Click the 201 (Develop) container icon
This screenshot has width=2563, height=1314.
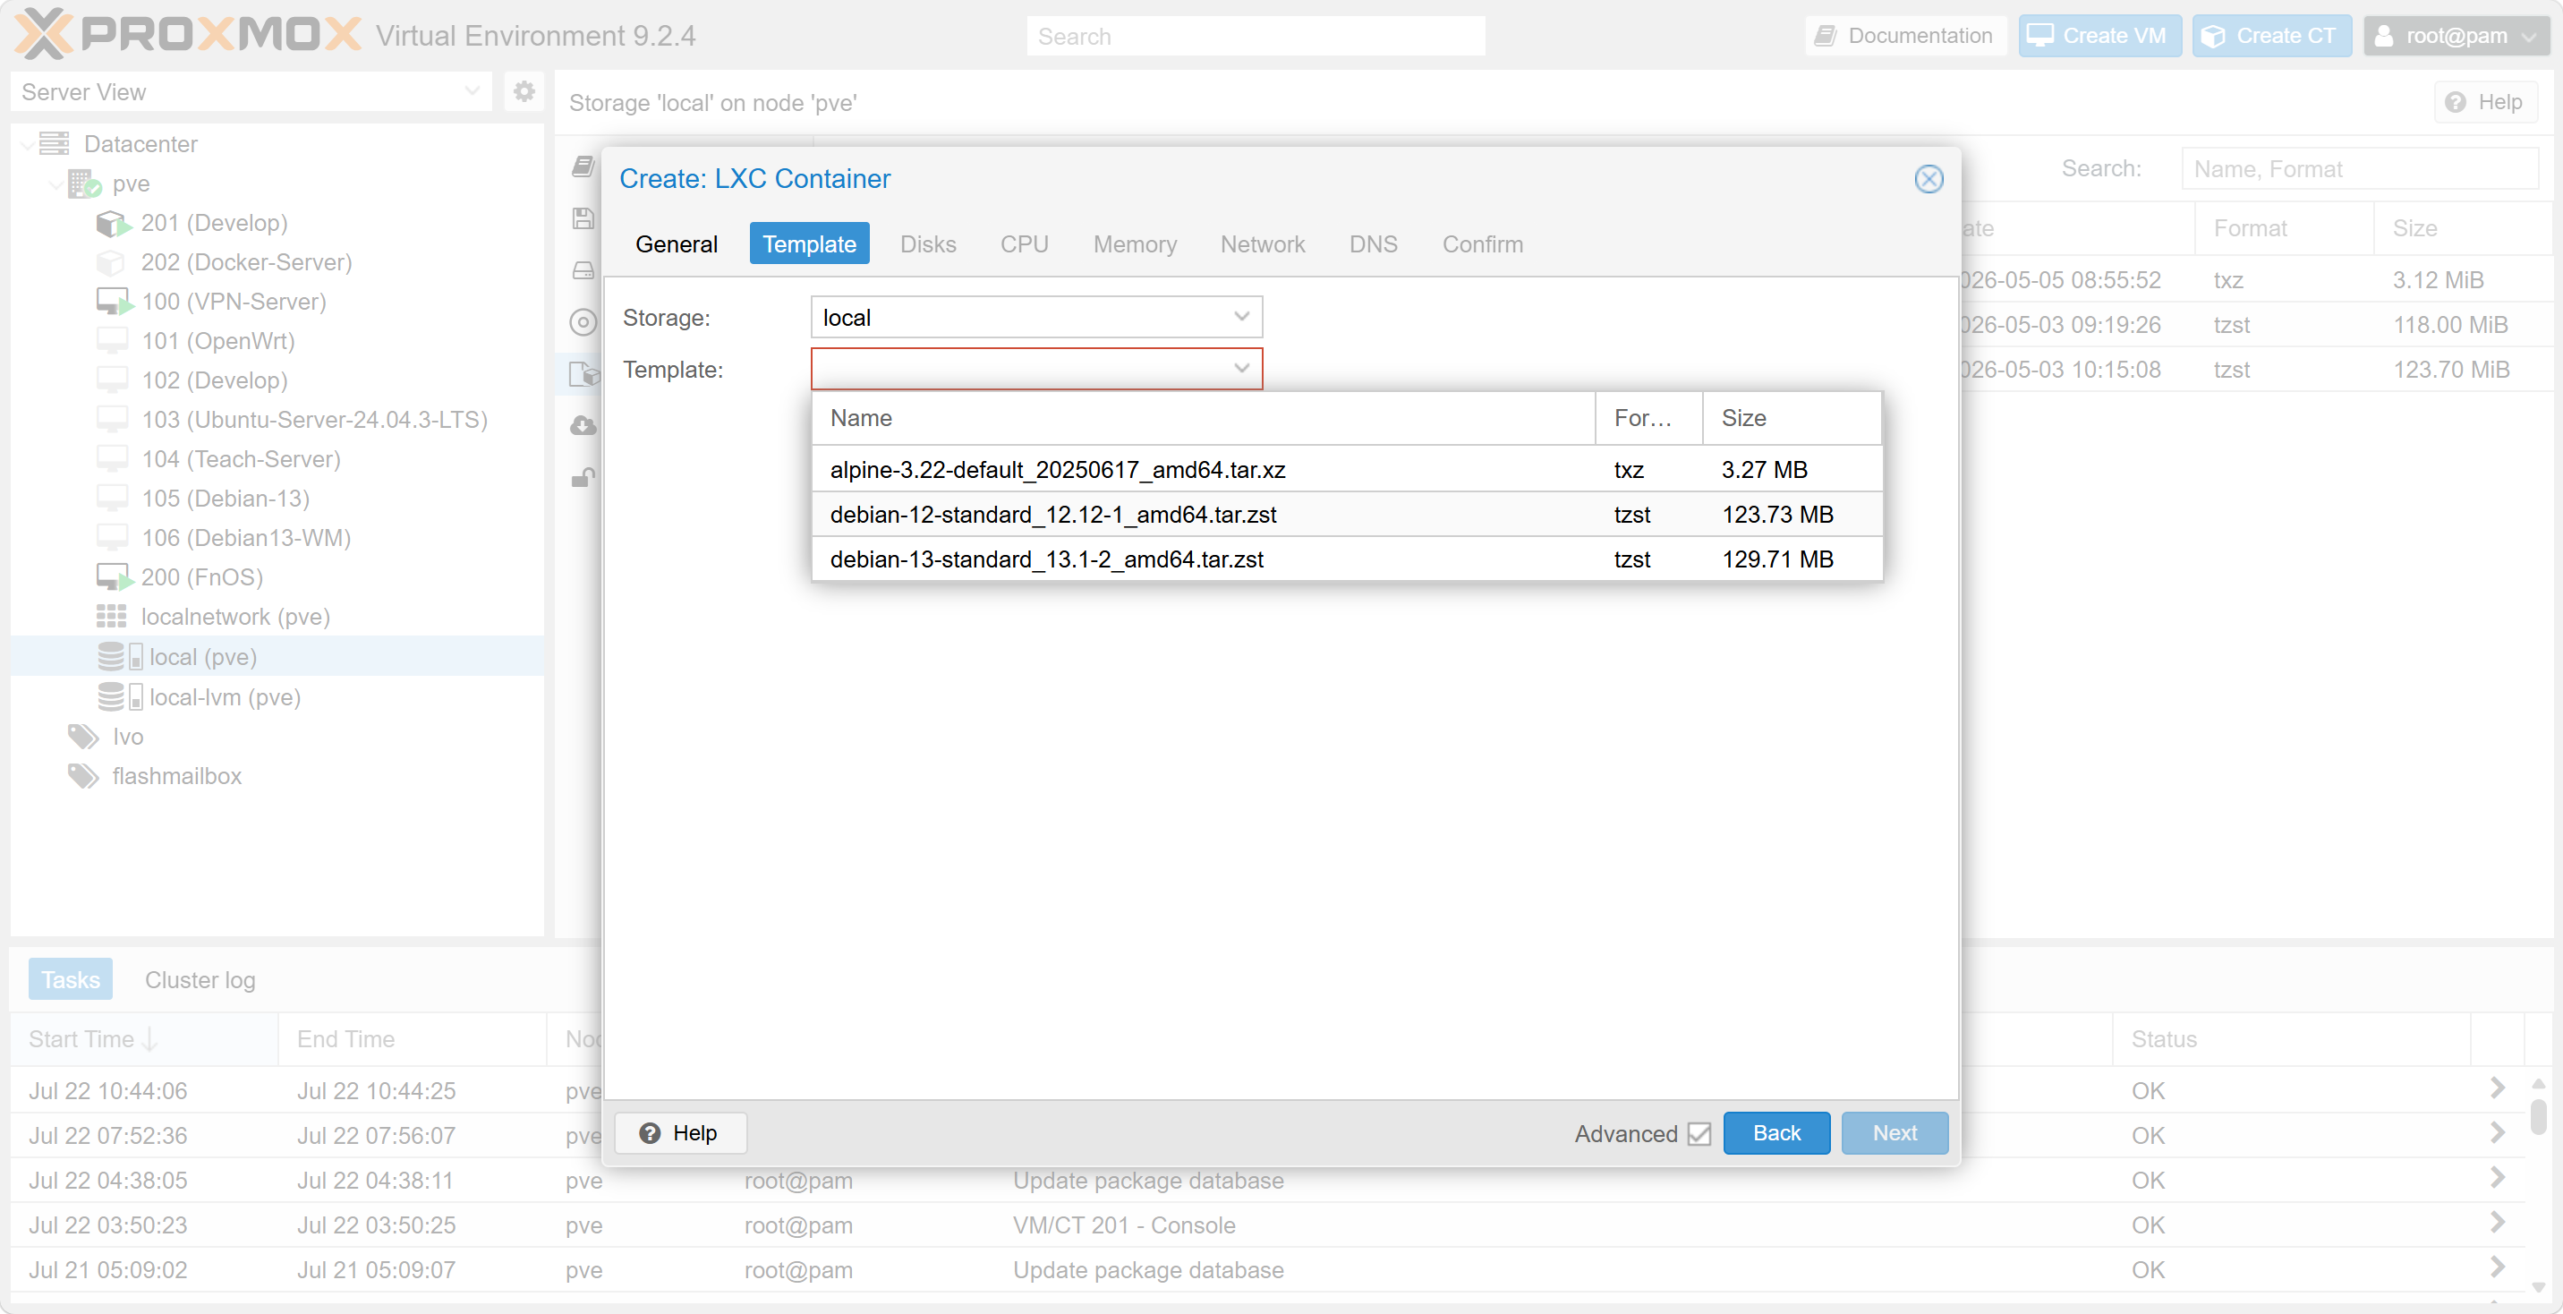click(x=114, y=223)
